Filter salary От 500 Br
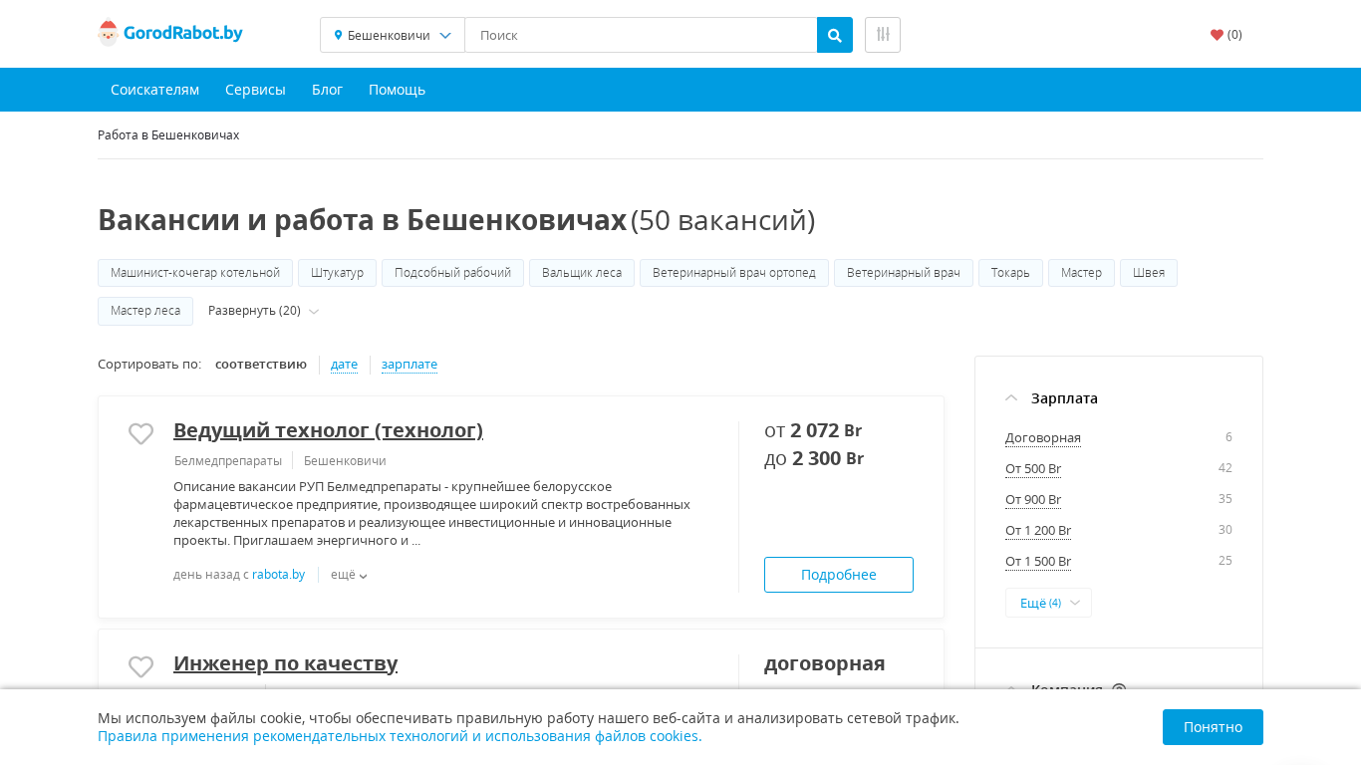This screenshot has width=1361, height=765. pyautogui.click(x=1033, y=469)
